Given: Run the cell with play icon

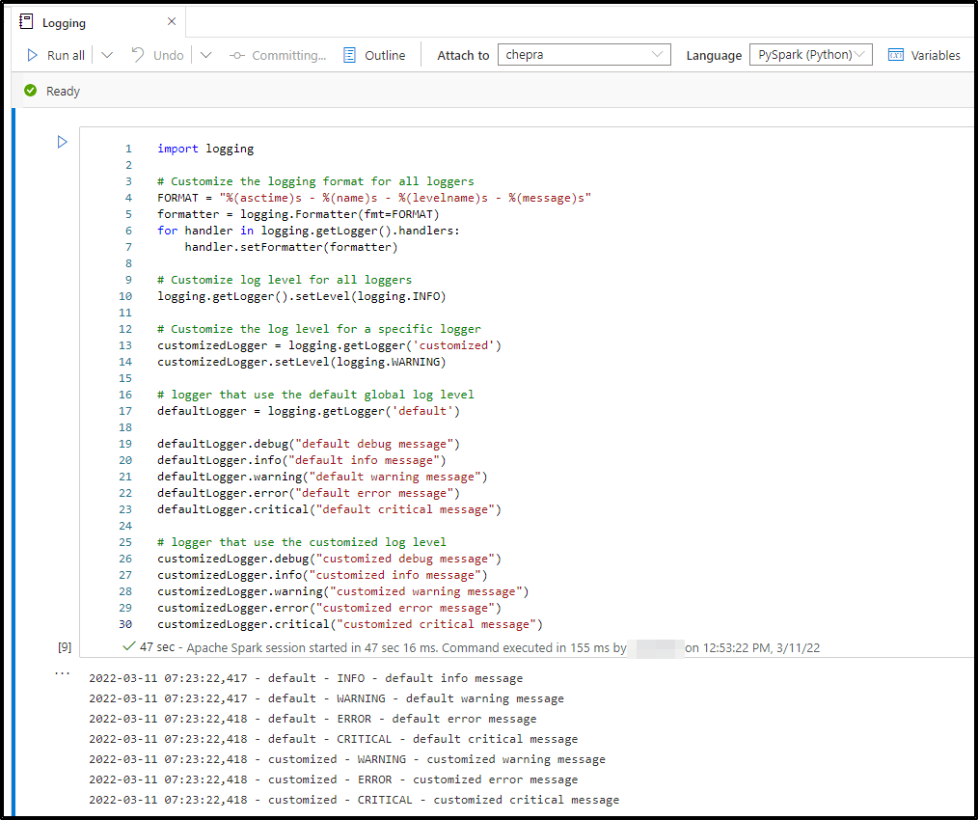Looking at the screenshot, I should coord(63,142).
